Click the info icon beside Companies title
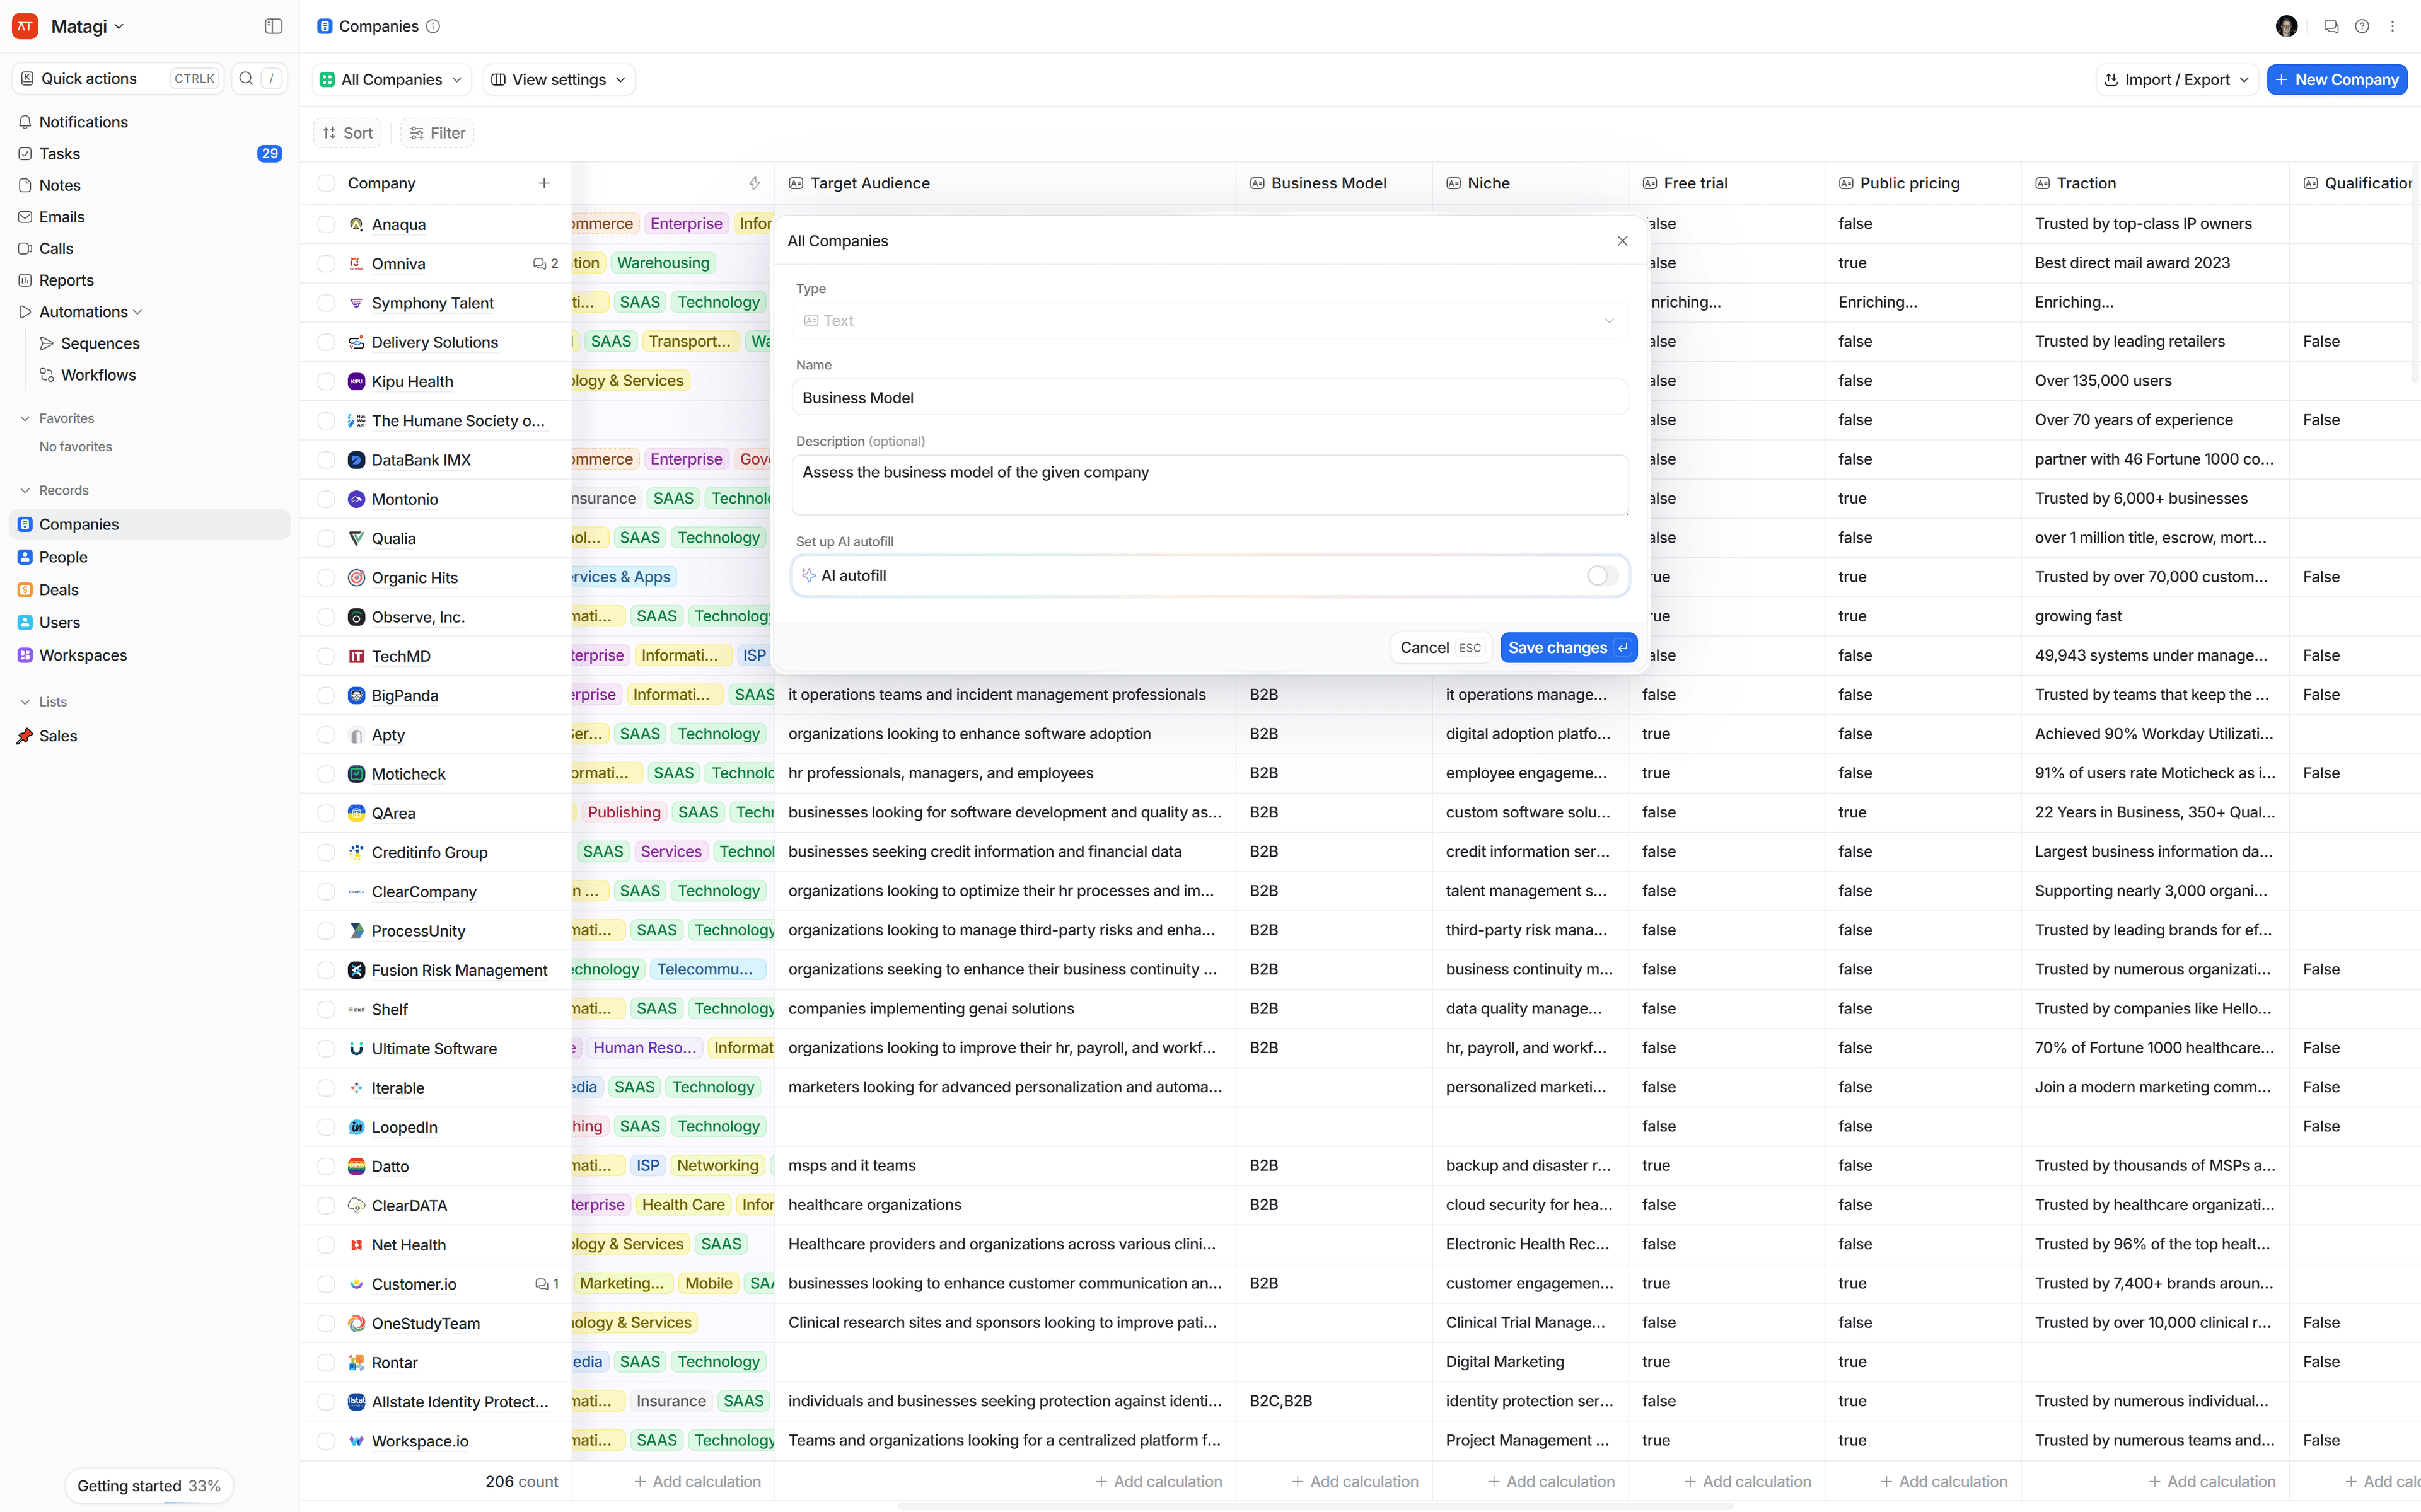 coord(433,26)
